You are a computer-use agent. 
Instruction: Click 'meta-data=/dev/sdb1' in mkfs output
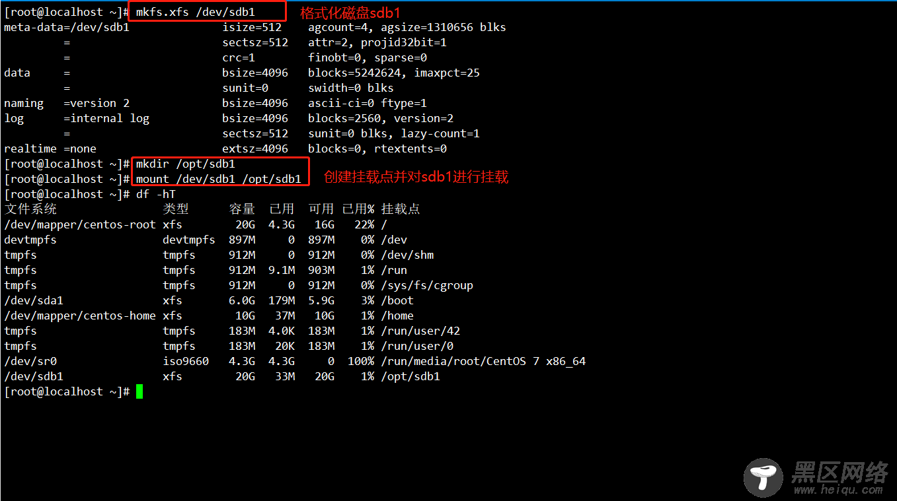pyautogui.click(x=67, y=27)
